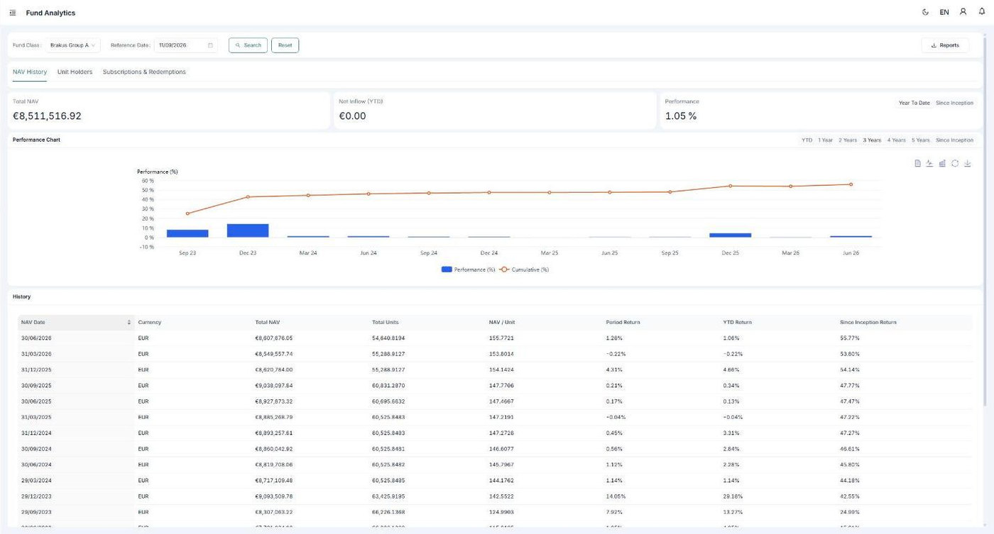Click Since Inception Return 55.77% cell
Viewport: 994px width, 534px height.
click(x=850, y=338)
